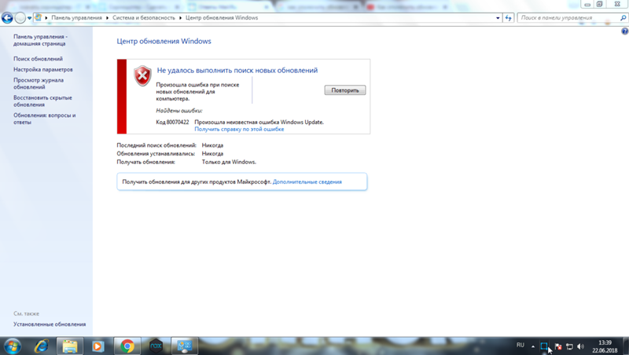629x355 pixels.
Task: Open 'Настройка параметров' in the sidebar
Action: point(43,69)
